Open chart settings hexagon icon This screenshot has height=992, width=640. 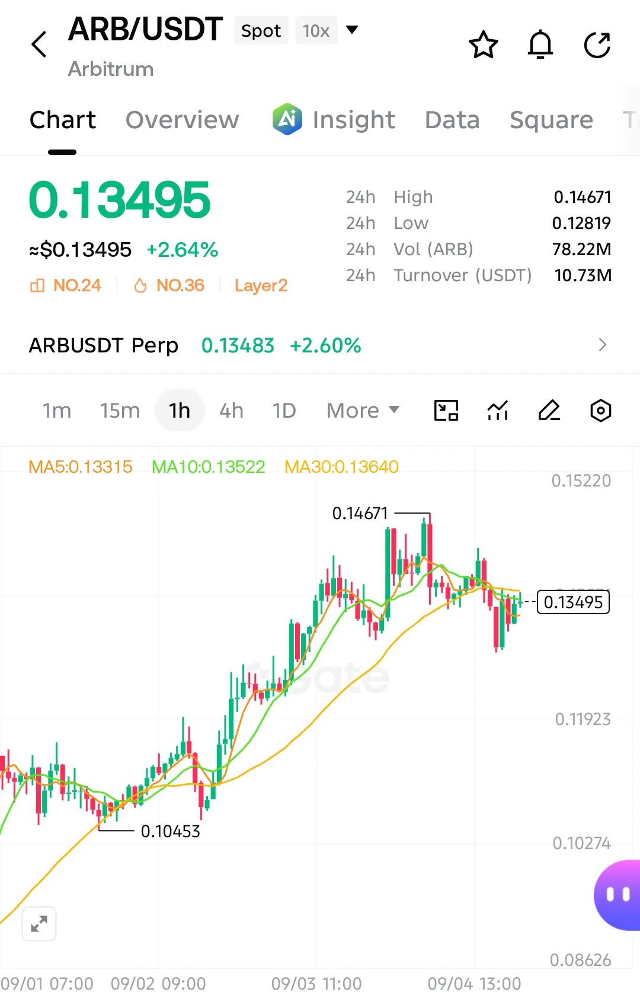click(601, 411)
